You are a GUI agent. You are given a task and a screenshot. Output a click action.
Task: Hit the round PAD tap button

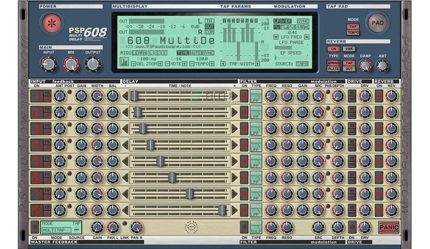[x=378, y=23]
